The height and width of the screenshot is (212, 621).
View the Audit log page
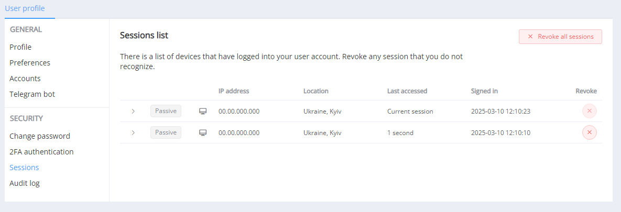tap(25, 183)
